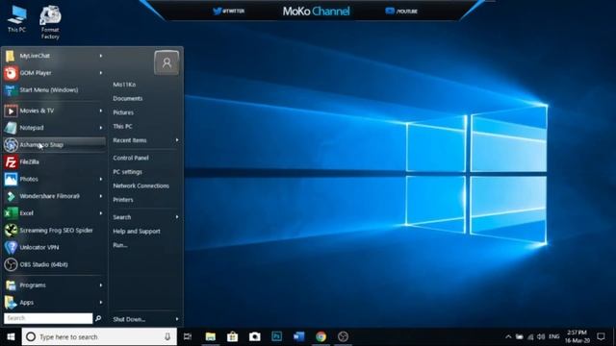Click YouTube link in top banner
This screenshot has width=616, height=346.
(x=401, y=11)
